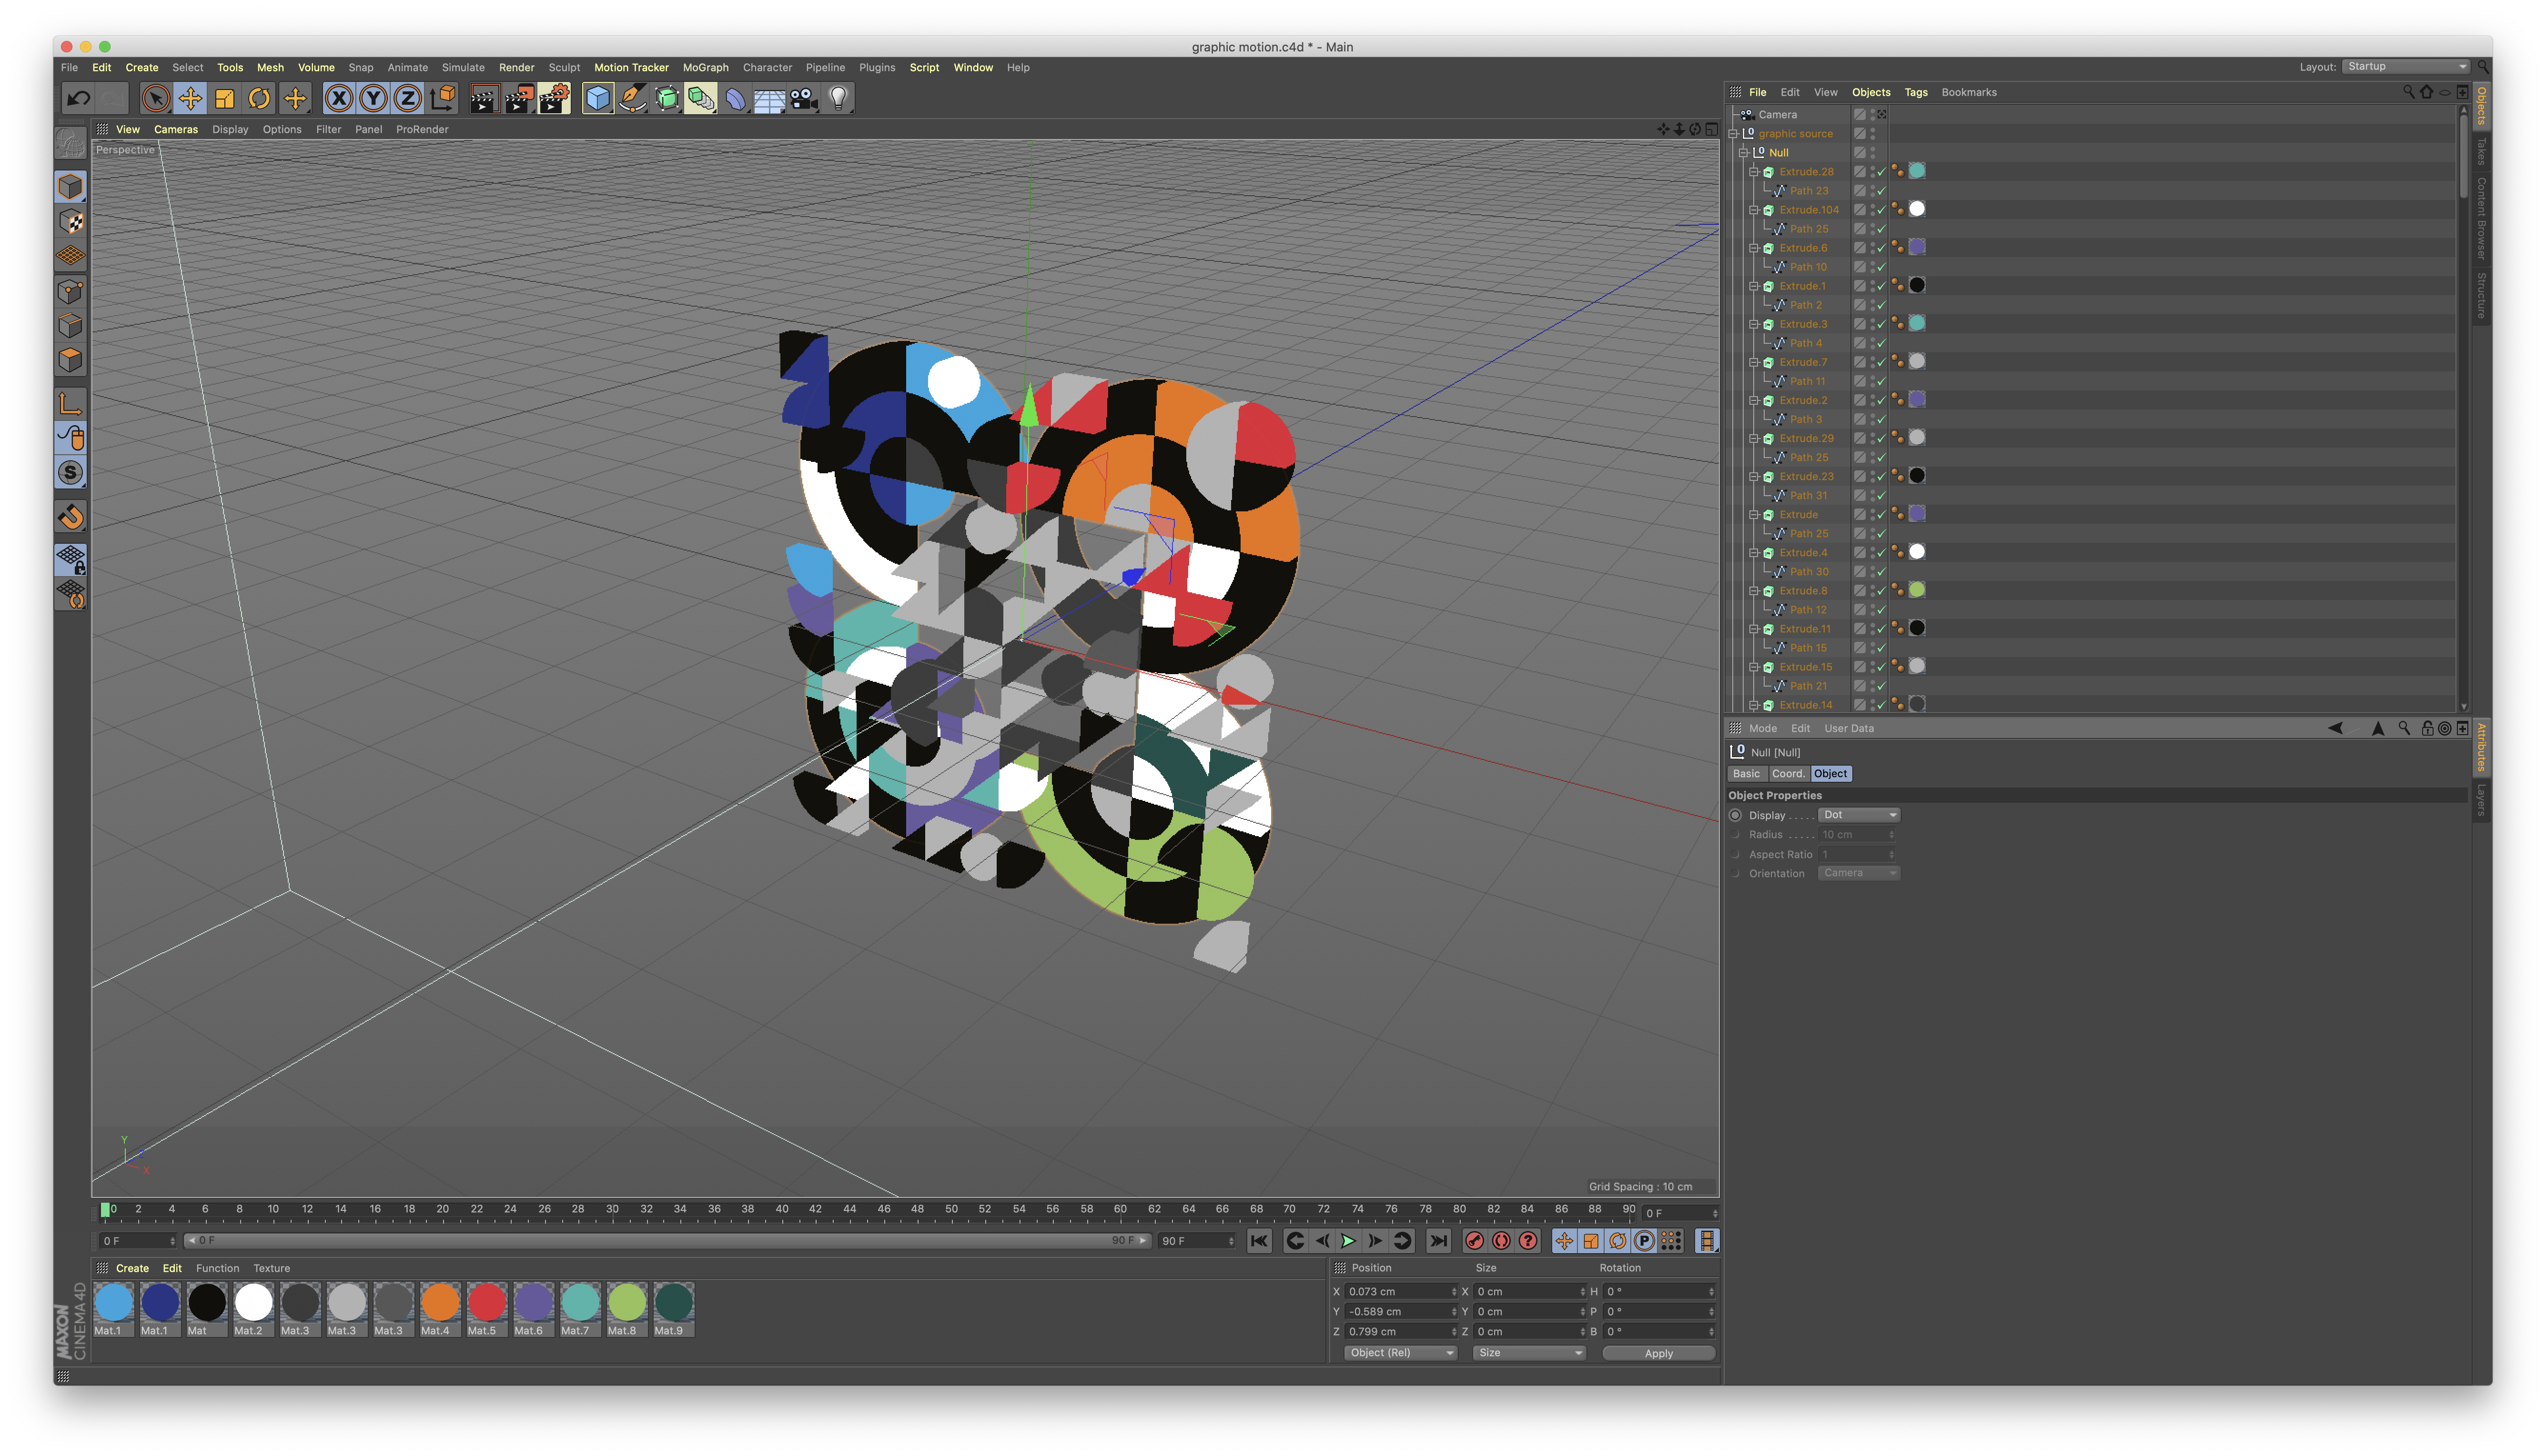Switch to Texture mode checkered cube icon
The height and width of the screenshot is (1456, 2546).
pyautogui.click(x=70, y=221)
